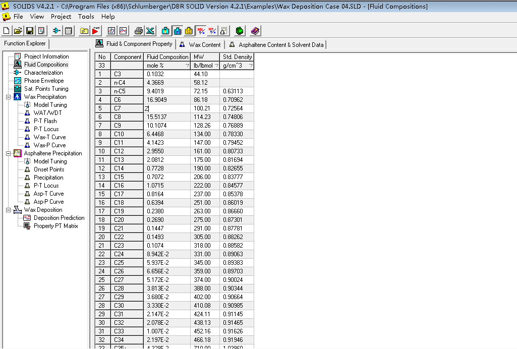The height and width of the screenshot is (349, 517).
Task: Click the empty Fluid Composition cell for C7
Action: pos(167,108)
